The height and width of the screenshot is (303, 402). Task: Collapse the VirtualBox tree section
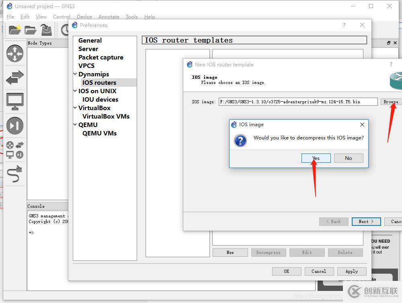click(x=75, y=108)
